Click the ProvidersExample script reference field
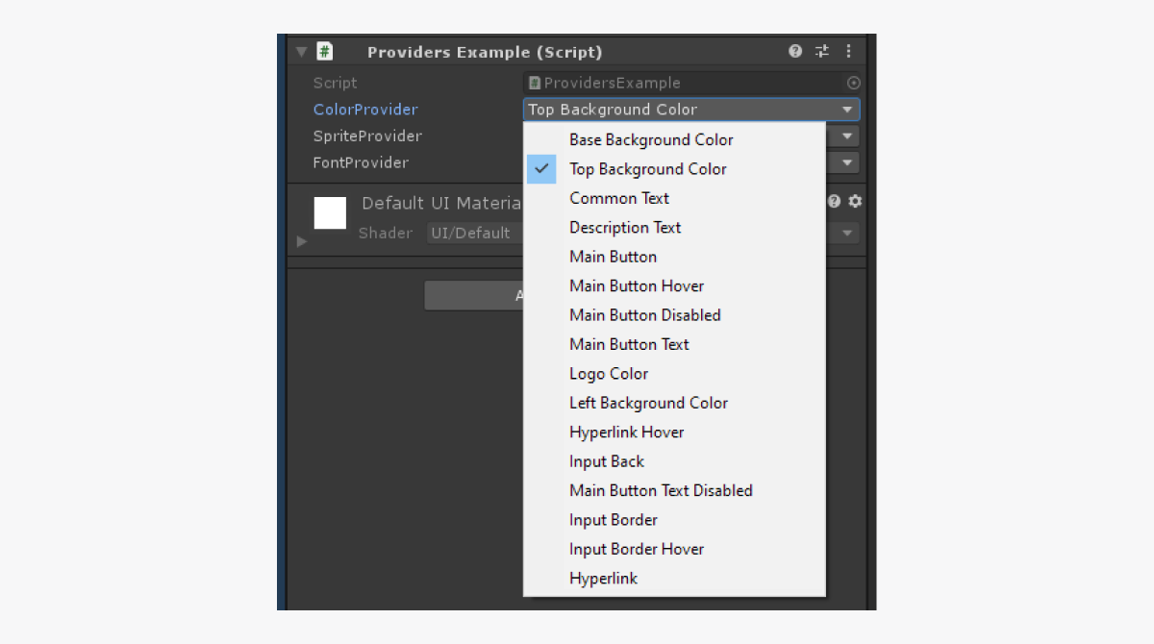The image size is (1154, 644). 683,84
